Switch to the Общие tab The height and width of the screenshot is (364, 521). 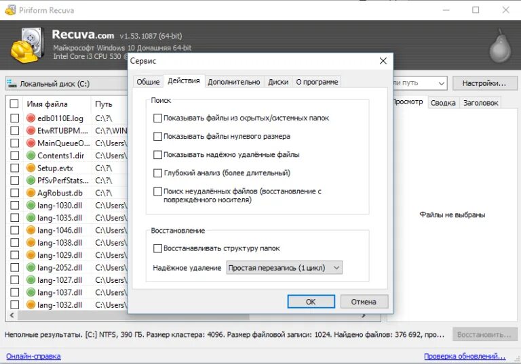click(148, 82)
